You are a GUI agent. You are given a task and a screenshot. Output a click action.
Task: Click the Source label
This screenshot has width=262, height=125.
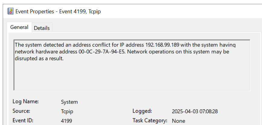point(21,111)
